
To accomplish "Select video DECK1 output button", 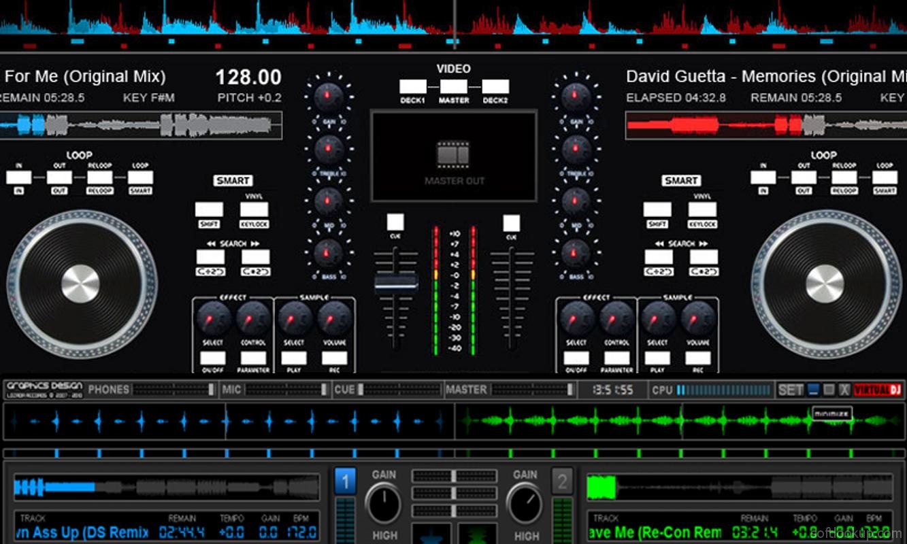I will [413, 86].
